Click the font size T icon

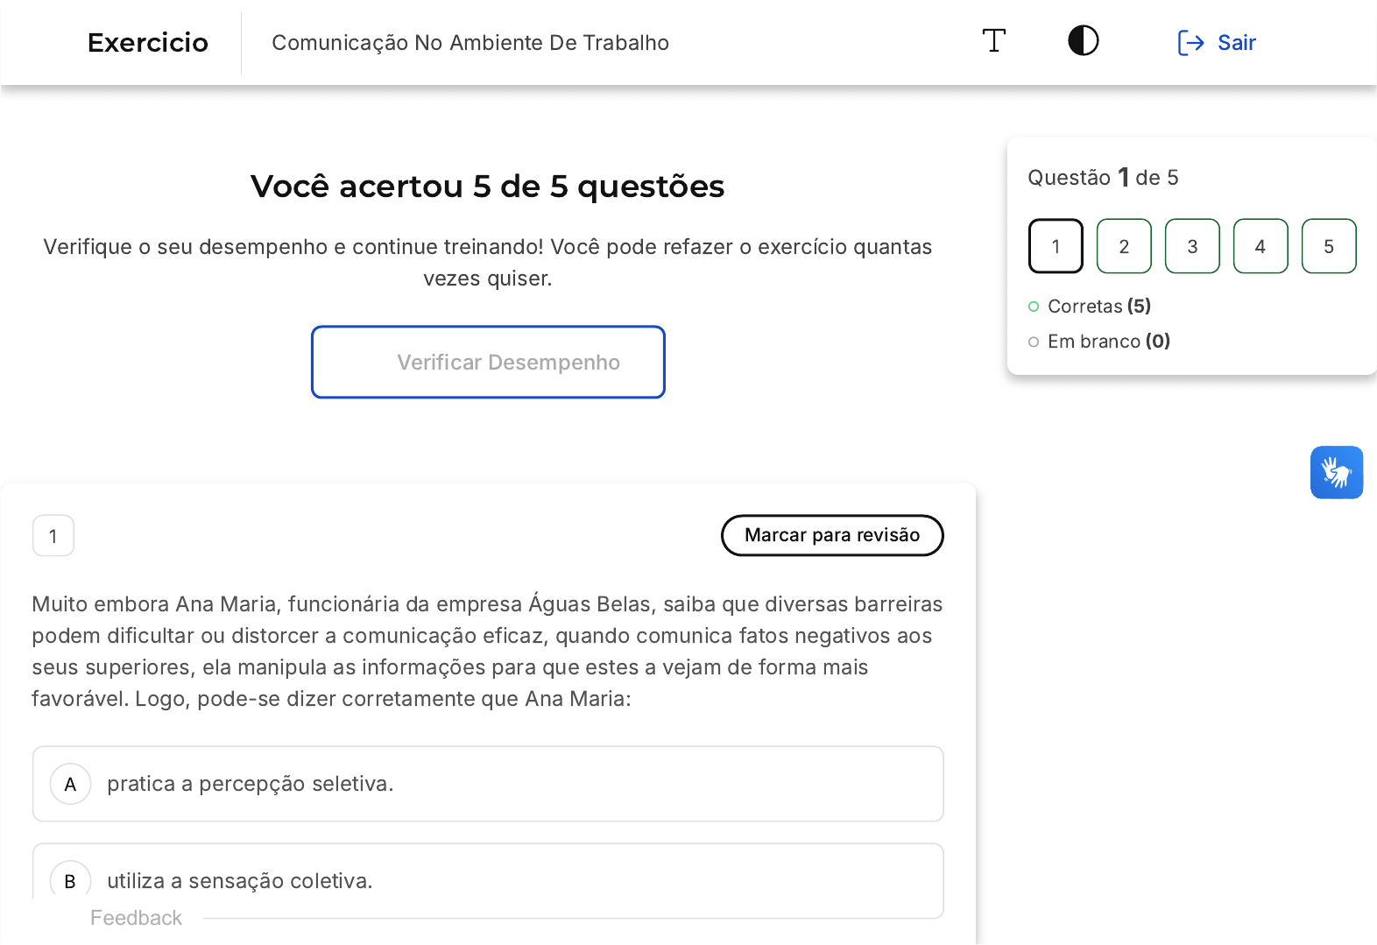click(993, 41)
